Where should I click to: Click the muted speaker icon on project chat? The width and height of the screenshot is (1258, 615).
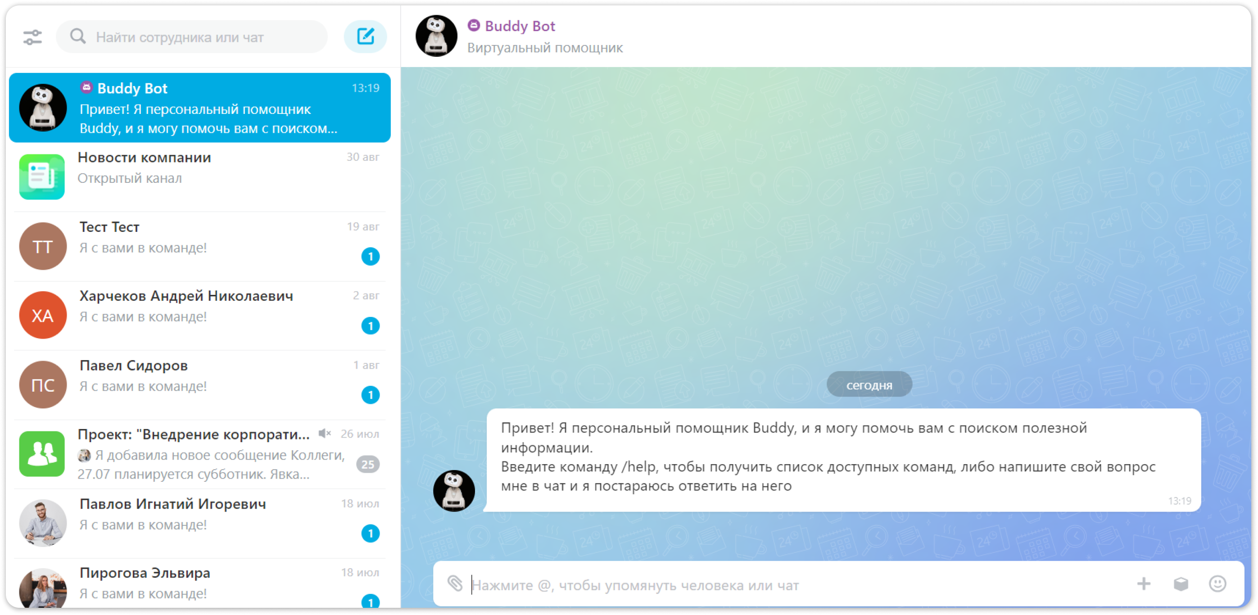[324, 434]
